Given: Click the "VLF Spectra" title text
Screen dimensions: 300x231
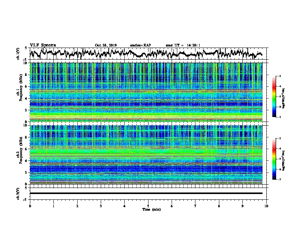Looking at the screenshot, I should (x=43, y=45).
